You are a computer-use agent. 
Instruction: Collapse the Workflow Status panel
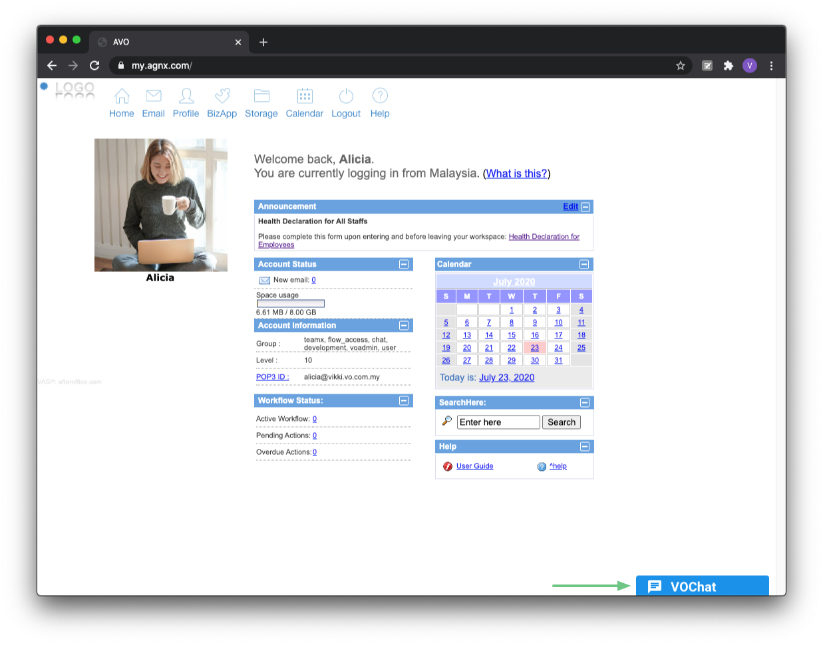pos(404,401)
